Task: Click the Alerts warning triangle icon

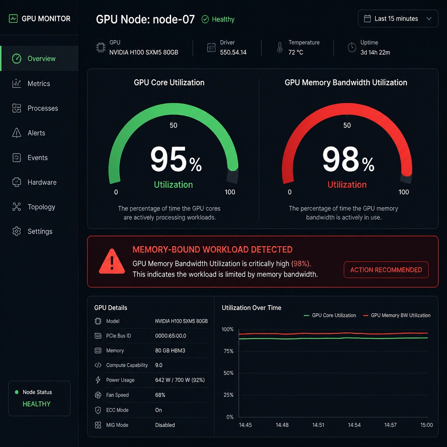Action: 17,133
